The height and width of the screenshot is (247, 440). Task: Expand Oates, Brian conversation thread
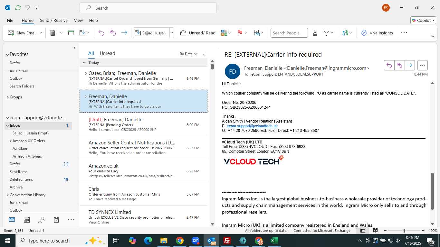pyautogui.click(x=86, y=73)
